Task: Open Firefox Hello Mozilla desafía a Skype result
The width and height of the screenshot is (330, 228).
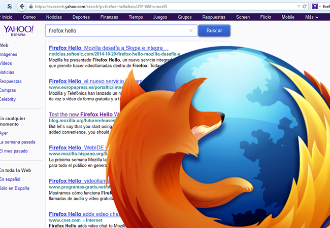Action: click(x=109, y=48)
